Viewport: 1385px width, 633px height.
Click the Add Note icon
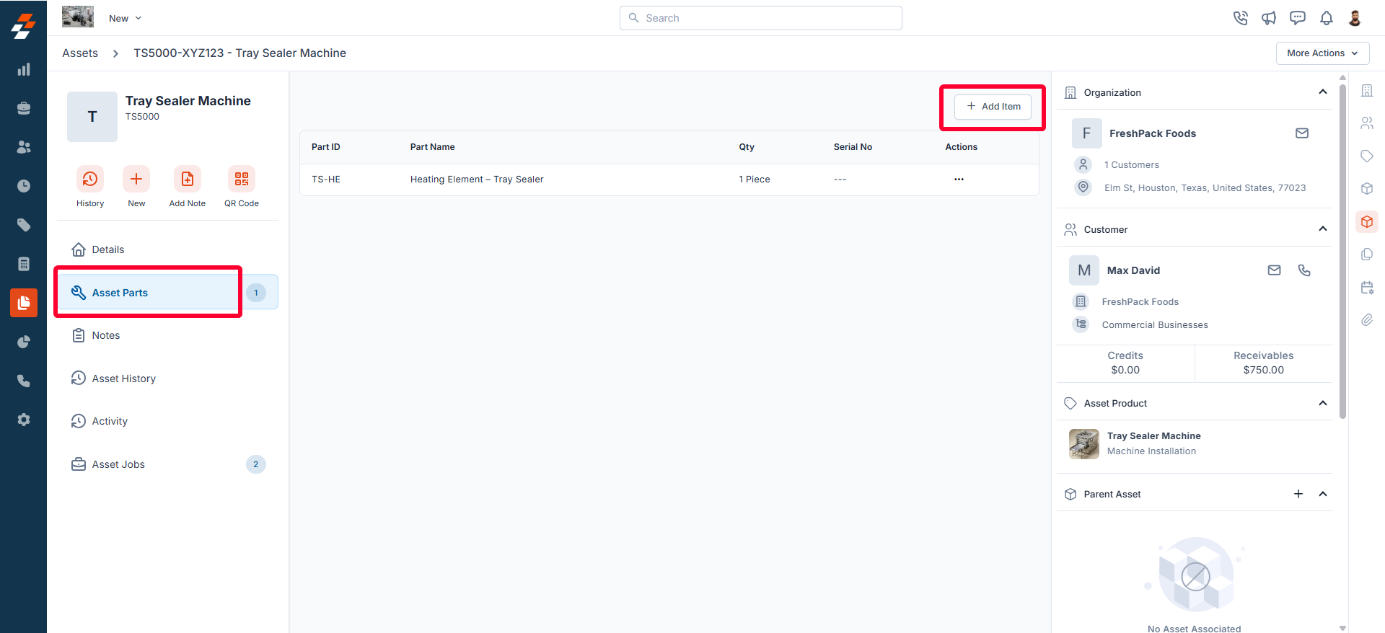click(188, 179)
